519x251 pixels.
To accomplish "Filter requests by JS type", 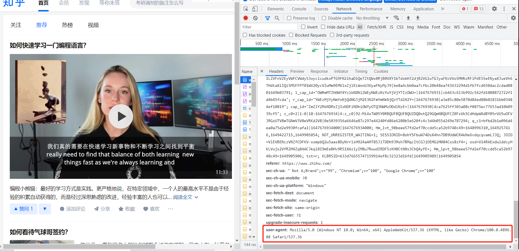I will point(391,27).
